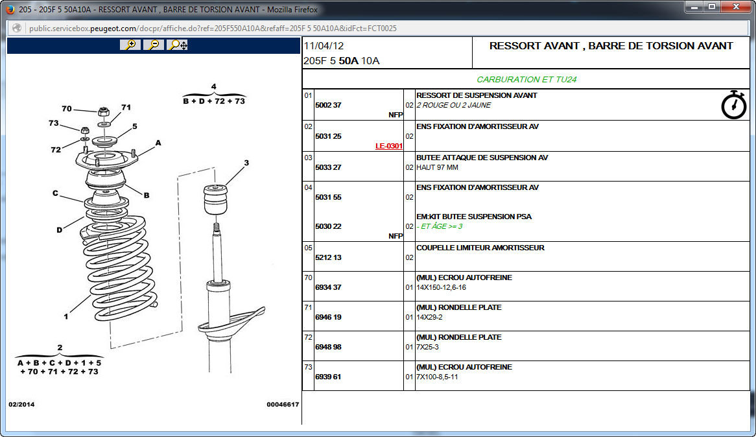Image resolution: width=756 pixels, height=437 pixels.
Task: Click the bump stop labeled 3 in diagram
Action: 215,200
